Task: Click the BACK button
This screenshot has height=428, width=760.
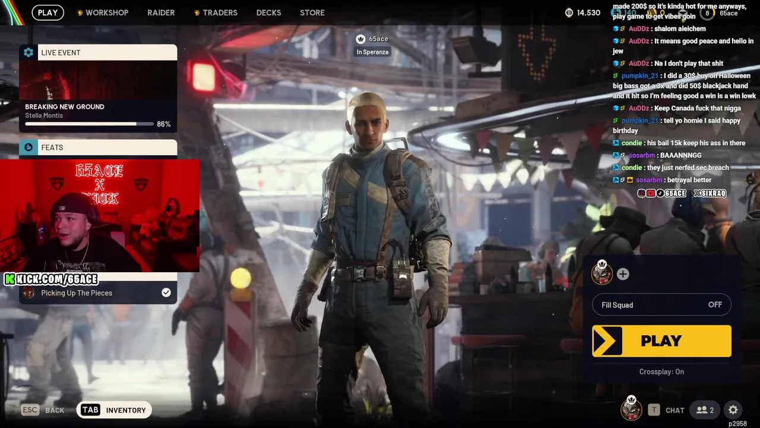Action: (55, 410)
